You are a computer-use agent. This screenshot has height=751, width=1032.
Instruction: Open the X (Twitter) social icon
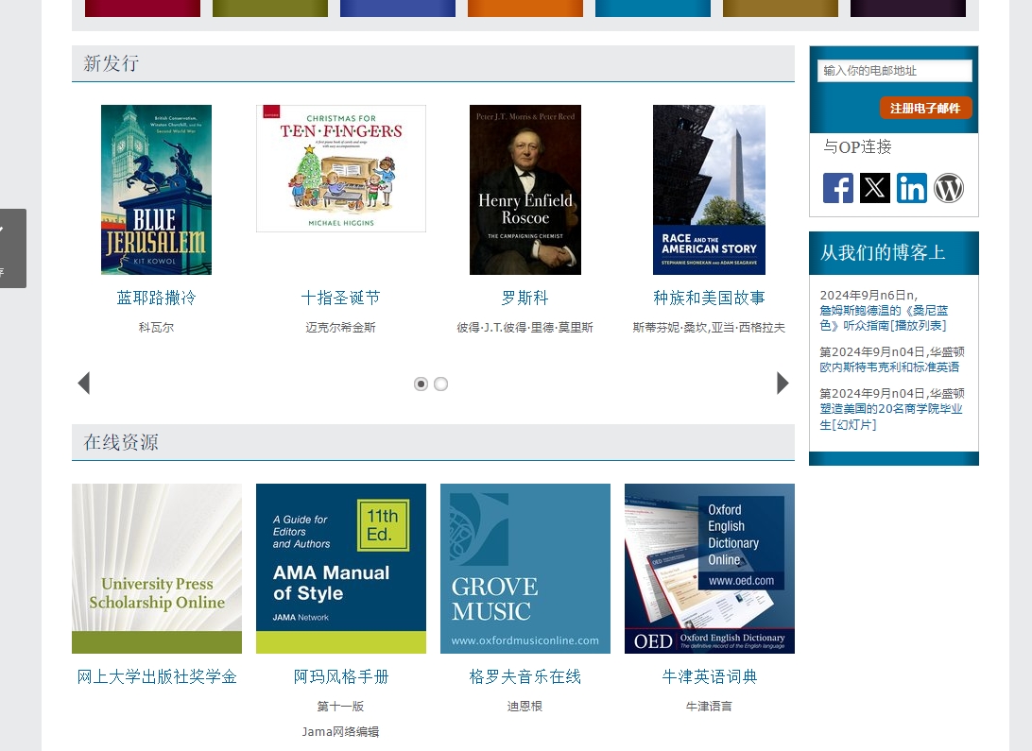point(875,188)
